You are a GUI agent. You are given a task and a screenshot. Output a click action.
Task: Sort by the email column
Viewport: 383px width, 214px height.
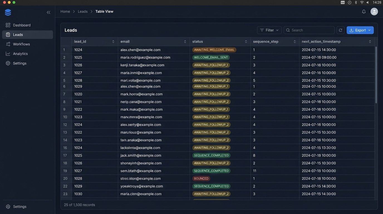click(x=185, y=42)
